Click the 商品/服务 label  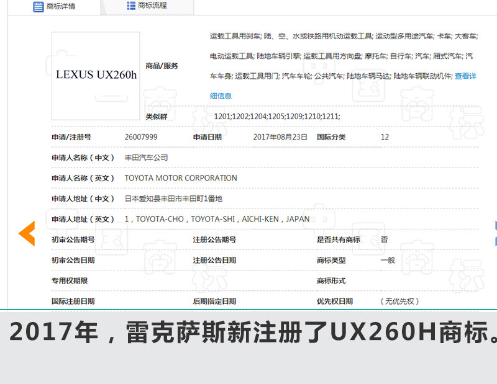(162, 66)
